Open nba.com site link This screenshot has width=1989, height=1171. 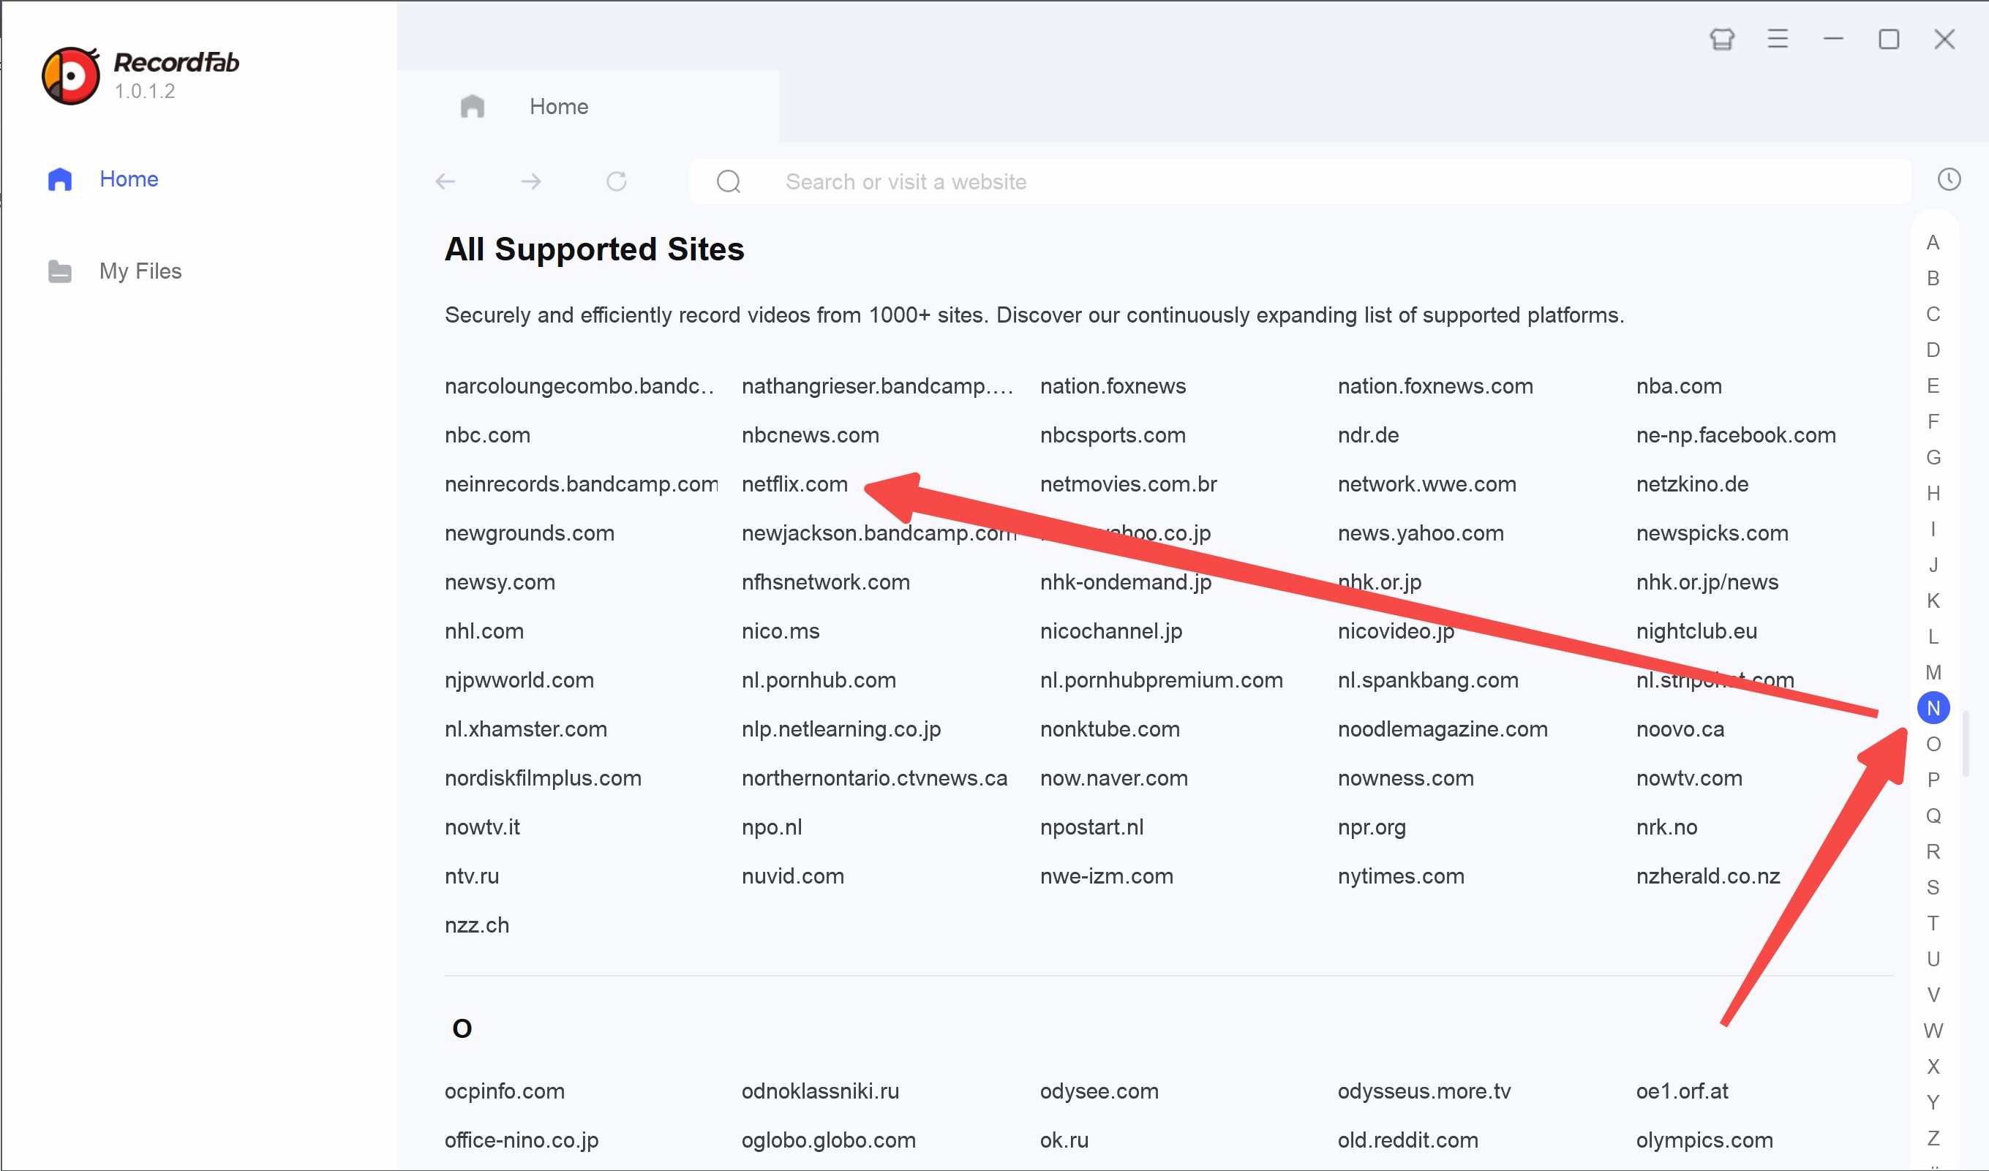coord(1679,386)
